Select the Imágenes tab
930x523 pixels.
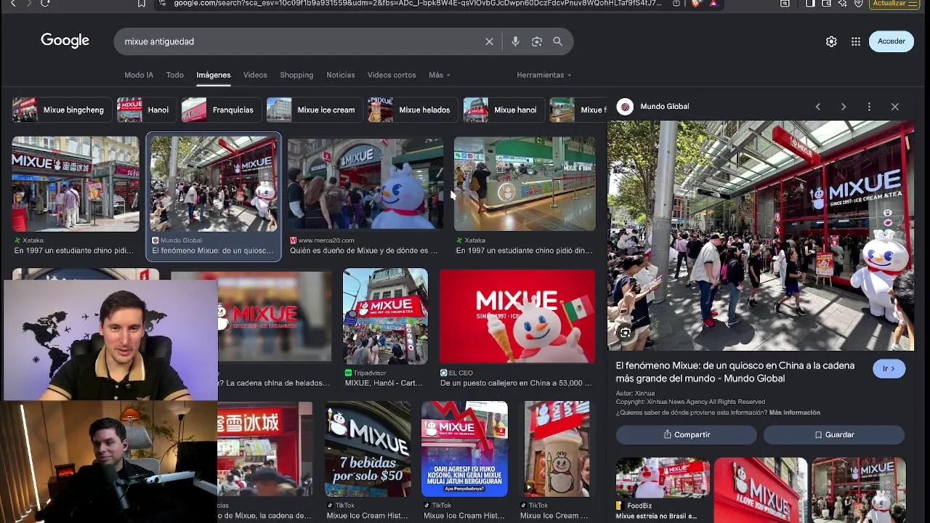click(x=213, y=75)
